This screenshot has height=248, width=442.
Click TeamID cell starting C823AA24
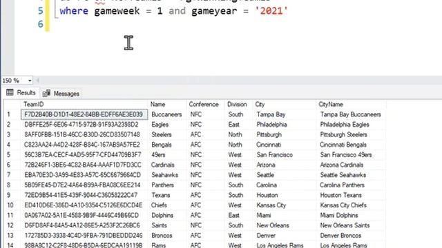point(84,145)
